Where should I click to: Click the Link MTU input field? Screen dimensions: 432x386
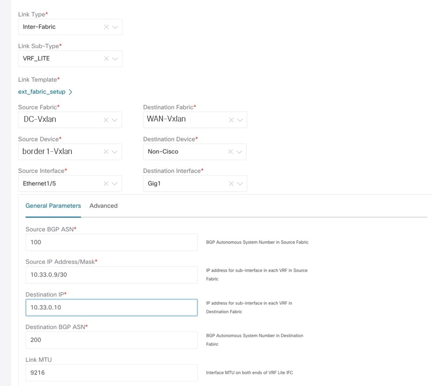pyautogui.click(x=112, y=373)
